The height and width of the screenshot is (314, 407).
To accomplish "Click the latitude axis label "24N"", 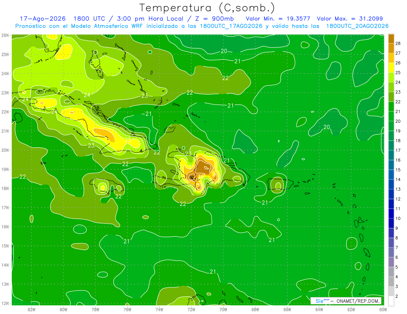I will pyautogui.click(x=5, y=74).
